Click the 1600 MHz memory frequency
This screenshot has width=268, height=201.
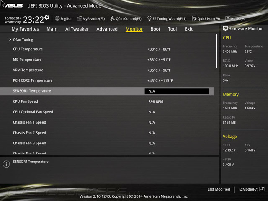click(x=230, y=108)
